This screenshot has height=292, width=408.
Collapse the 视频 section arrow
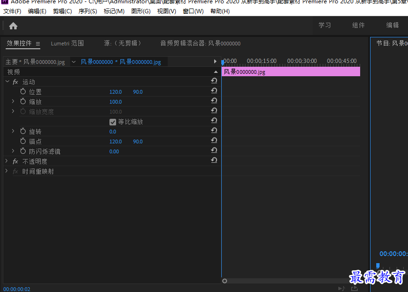tap(216, 72)
